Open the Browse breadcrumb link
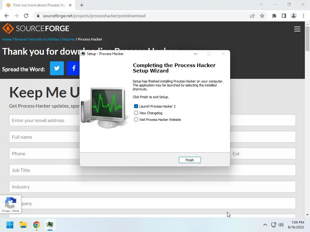Image resolution: width=310 pixels, height=232 pixels. tap(21, 39)
